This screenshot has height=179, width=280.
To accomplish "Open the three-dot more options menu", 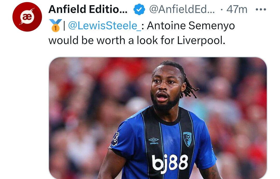I will tap(261, 10).
